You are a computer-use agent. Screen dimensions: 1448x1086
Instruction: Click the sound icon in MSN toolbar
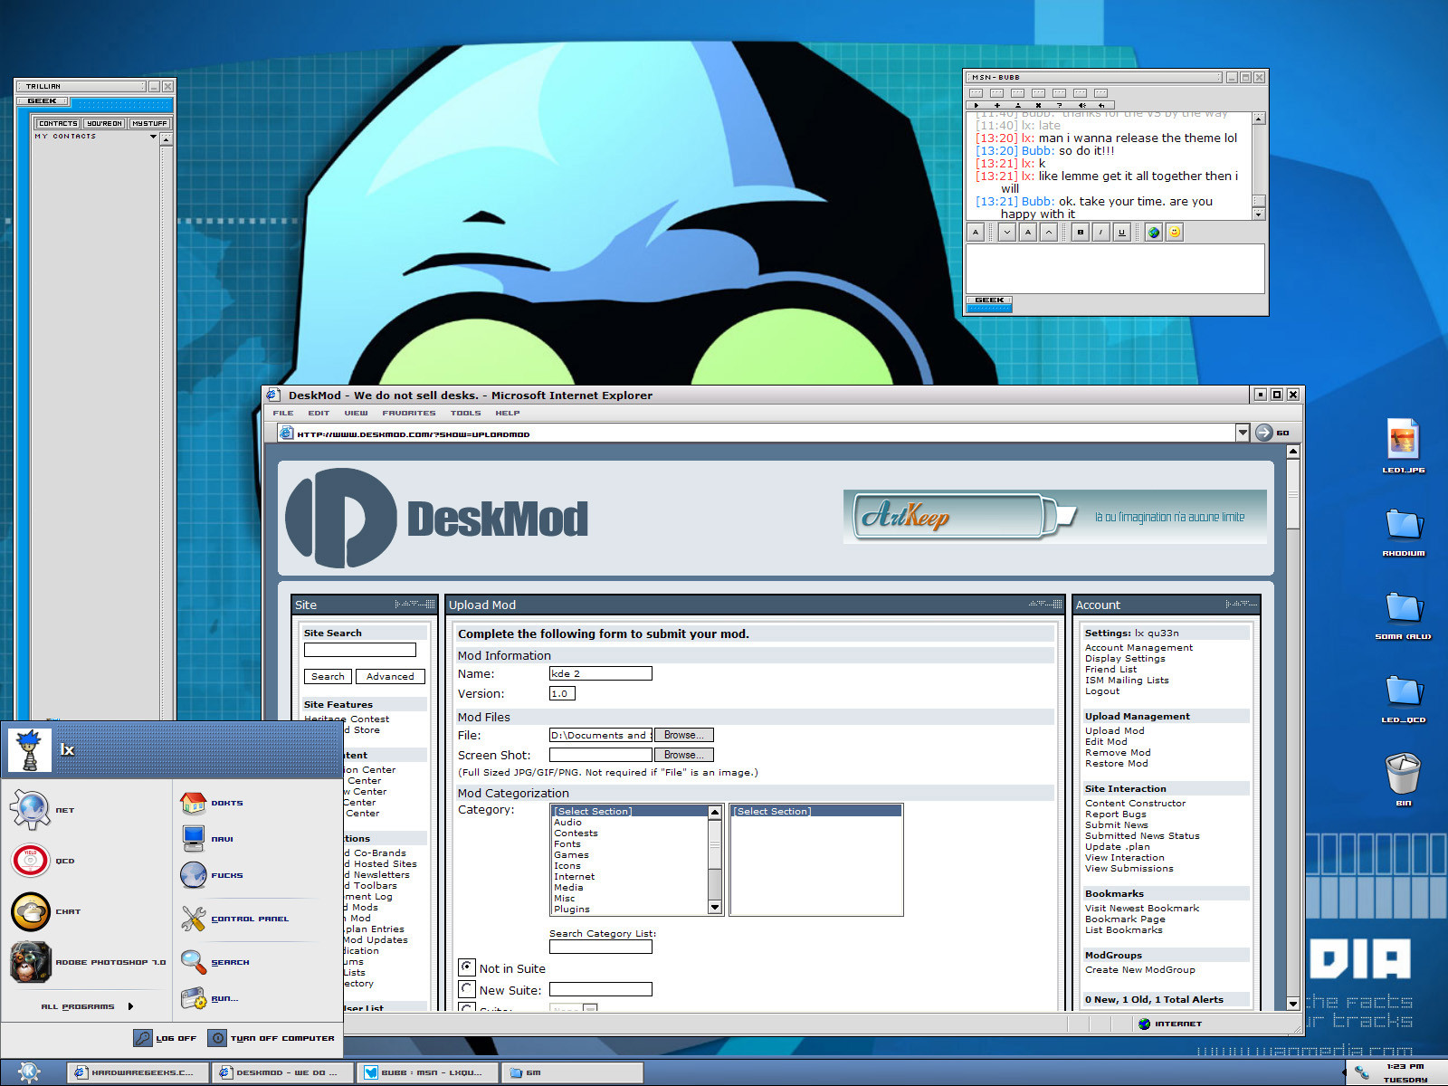pyautogui.click(x=1081, y=105)
